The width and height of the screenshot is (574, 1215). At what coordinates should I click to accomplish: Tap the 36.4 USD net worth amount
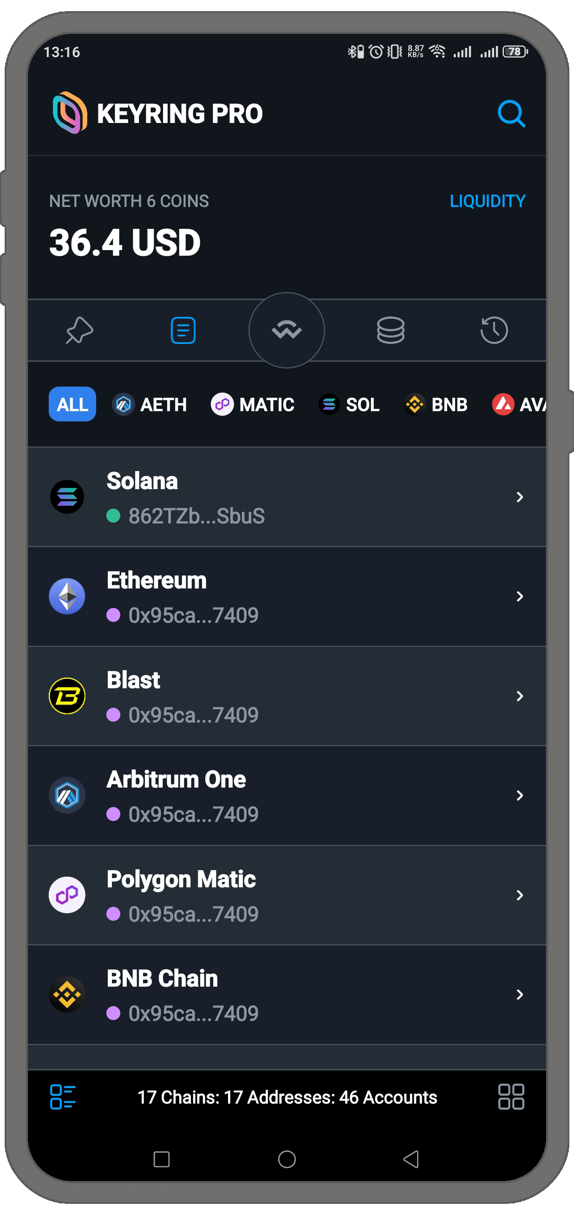coord(125,243)
